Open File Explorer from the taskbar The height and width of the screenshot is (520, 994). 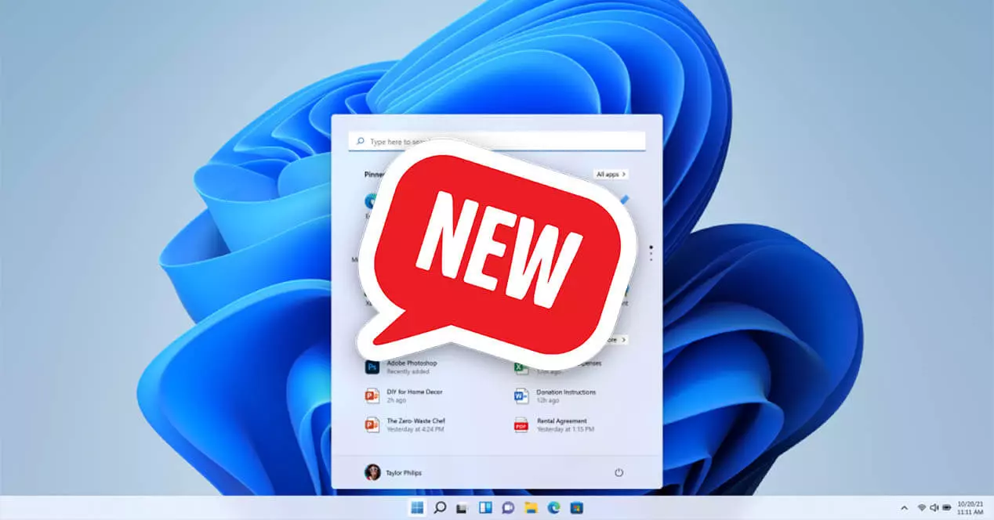[x=531, y=507]
